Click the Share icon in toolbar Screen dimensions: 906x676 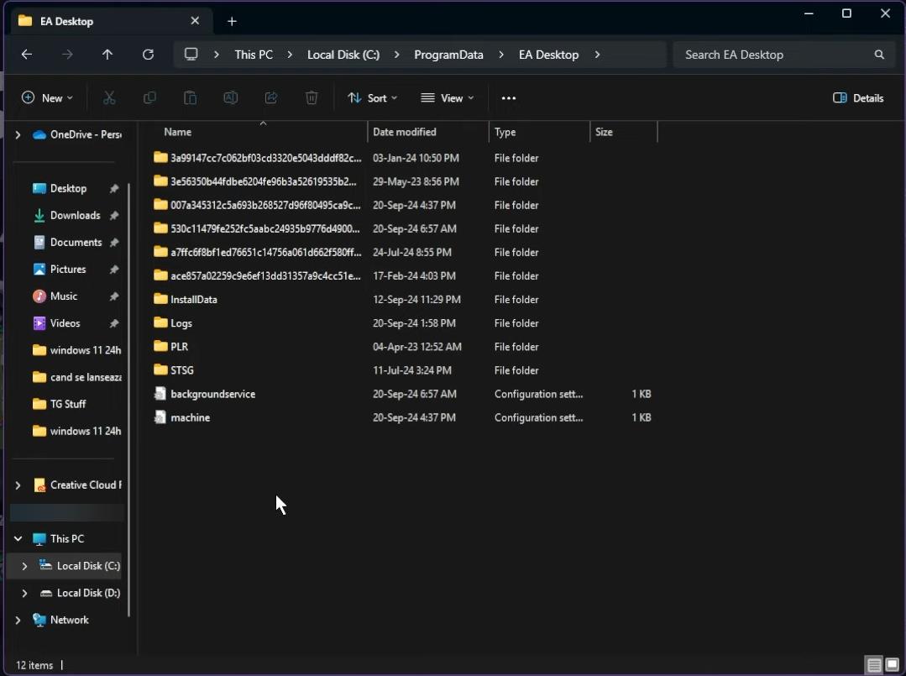271,98
